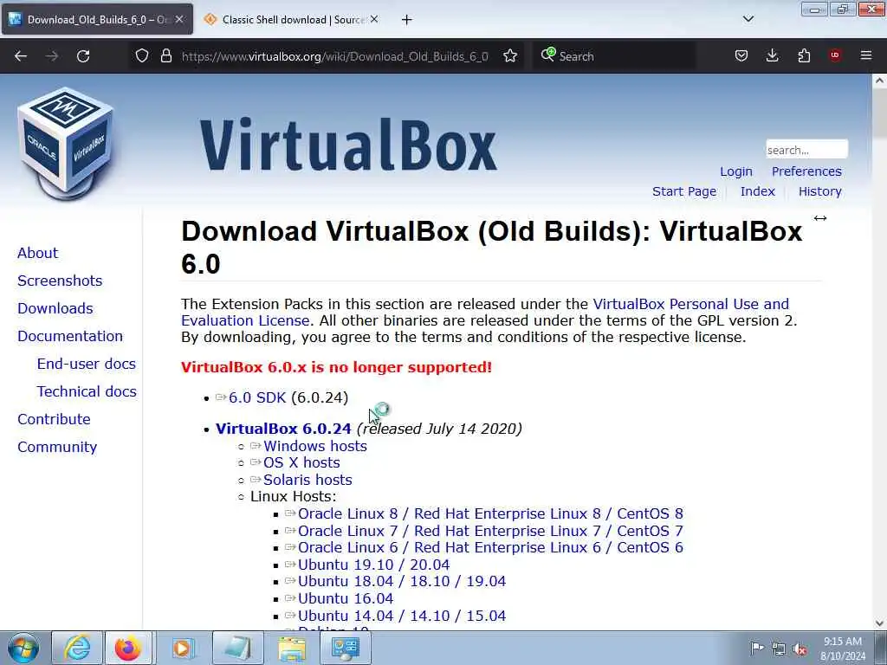Open the History link
887x665 pixels.
(x=819, y=191)
